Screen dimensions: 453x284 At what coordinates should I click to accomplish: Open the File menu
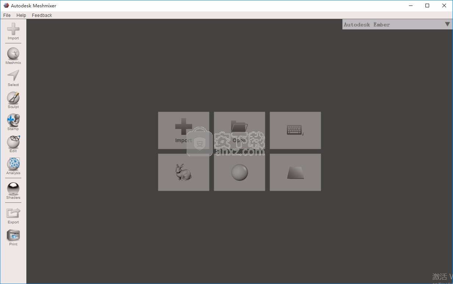(x=7, y=15)
